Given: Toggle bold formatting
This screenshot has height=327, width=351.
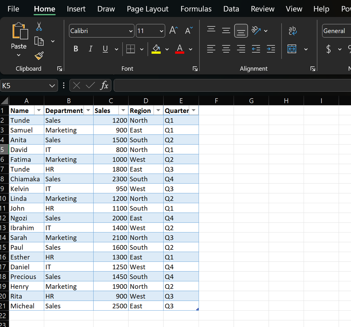Looking at the screenshot, I should 76,49.
